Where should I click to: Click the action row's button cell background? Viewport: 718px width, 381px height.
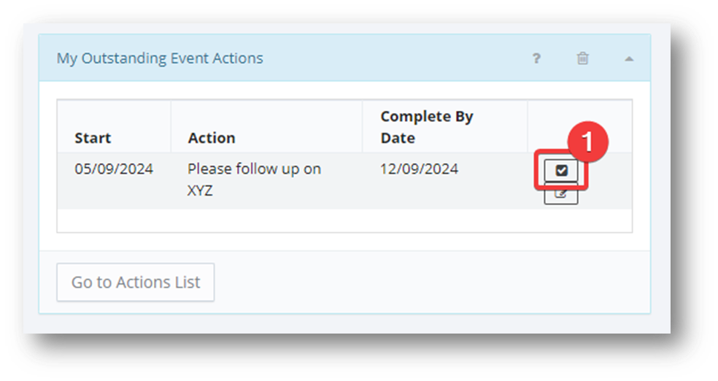pos(609,191)
